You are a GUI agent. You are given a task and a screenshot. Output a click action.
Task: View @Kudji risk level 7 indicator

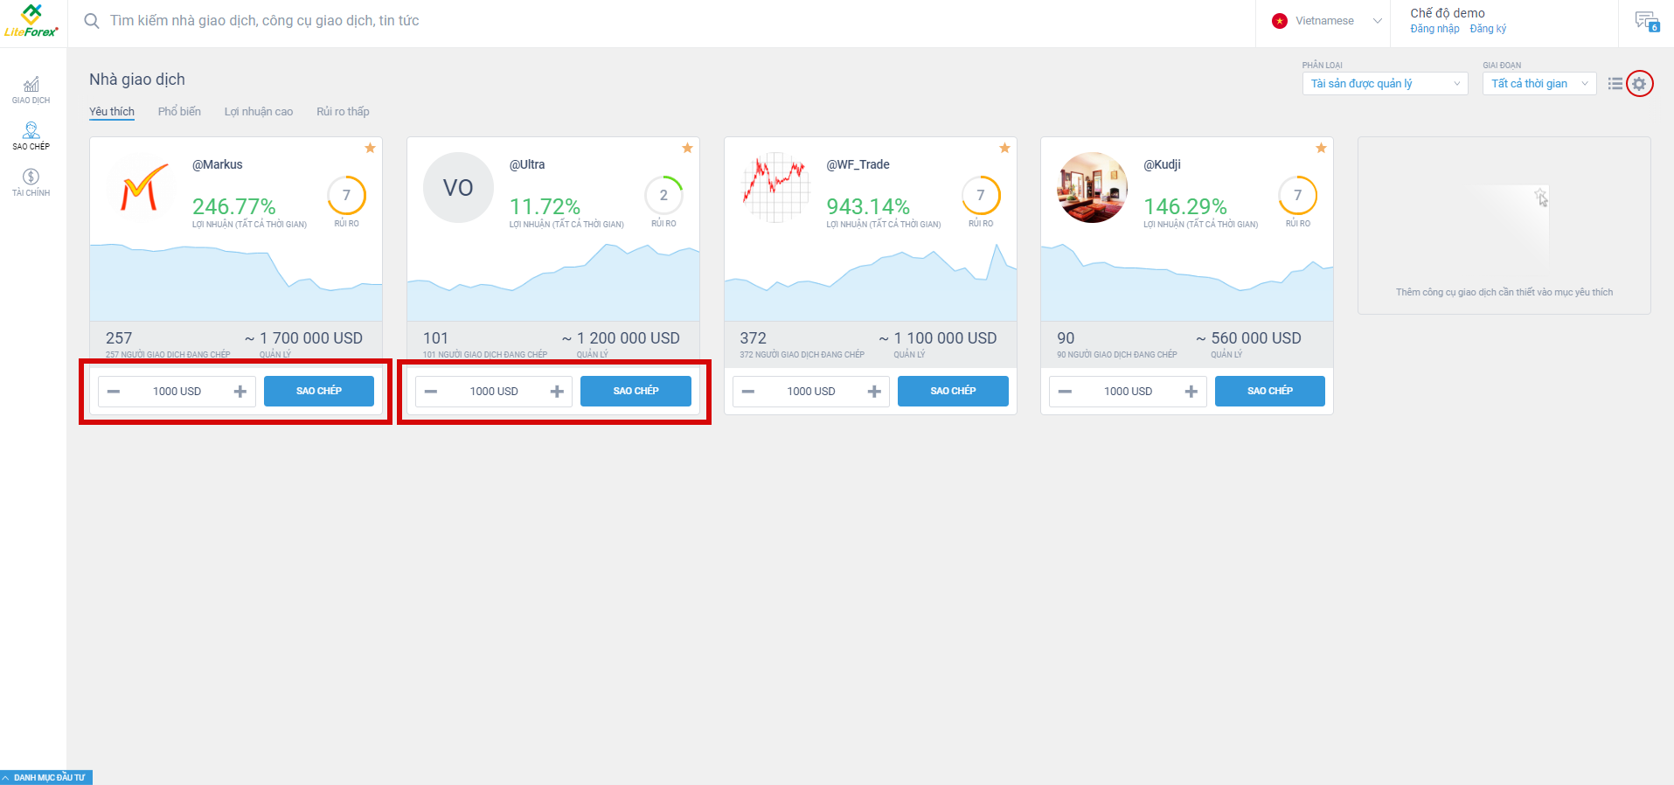coord(1298,196)
